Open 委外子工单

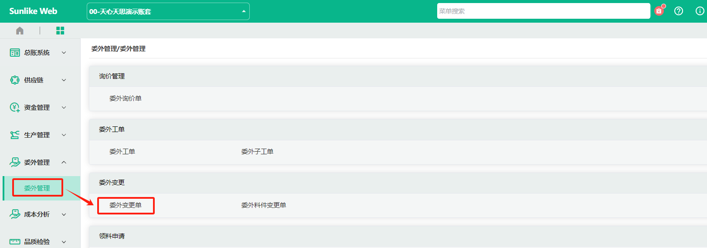257,152
